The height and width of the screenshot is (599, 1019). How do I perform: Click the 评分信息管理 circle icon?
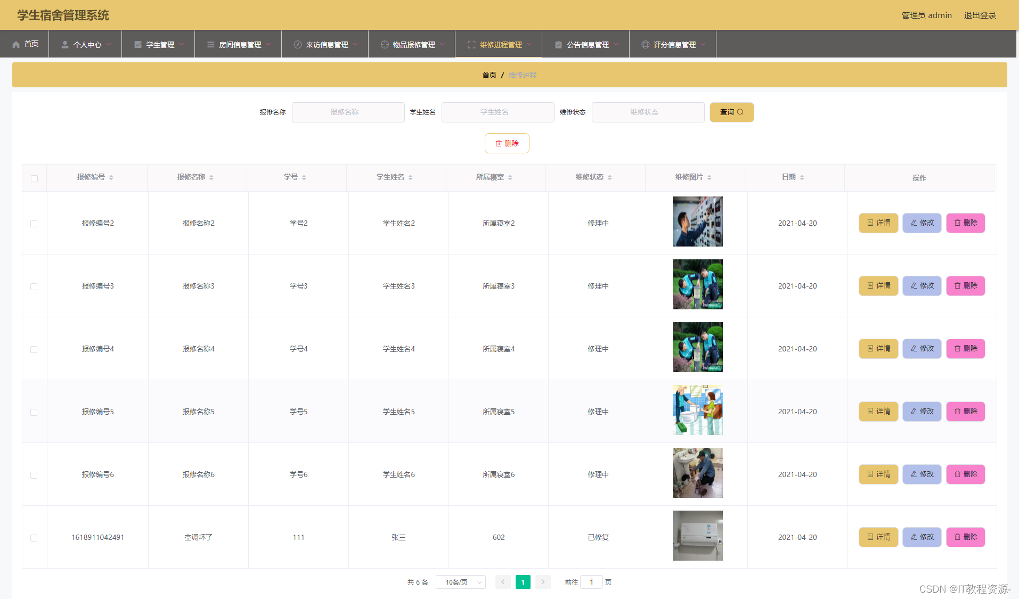[645, 45]
